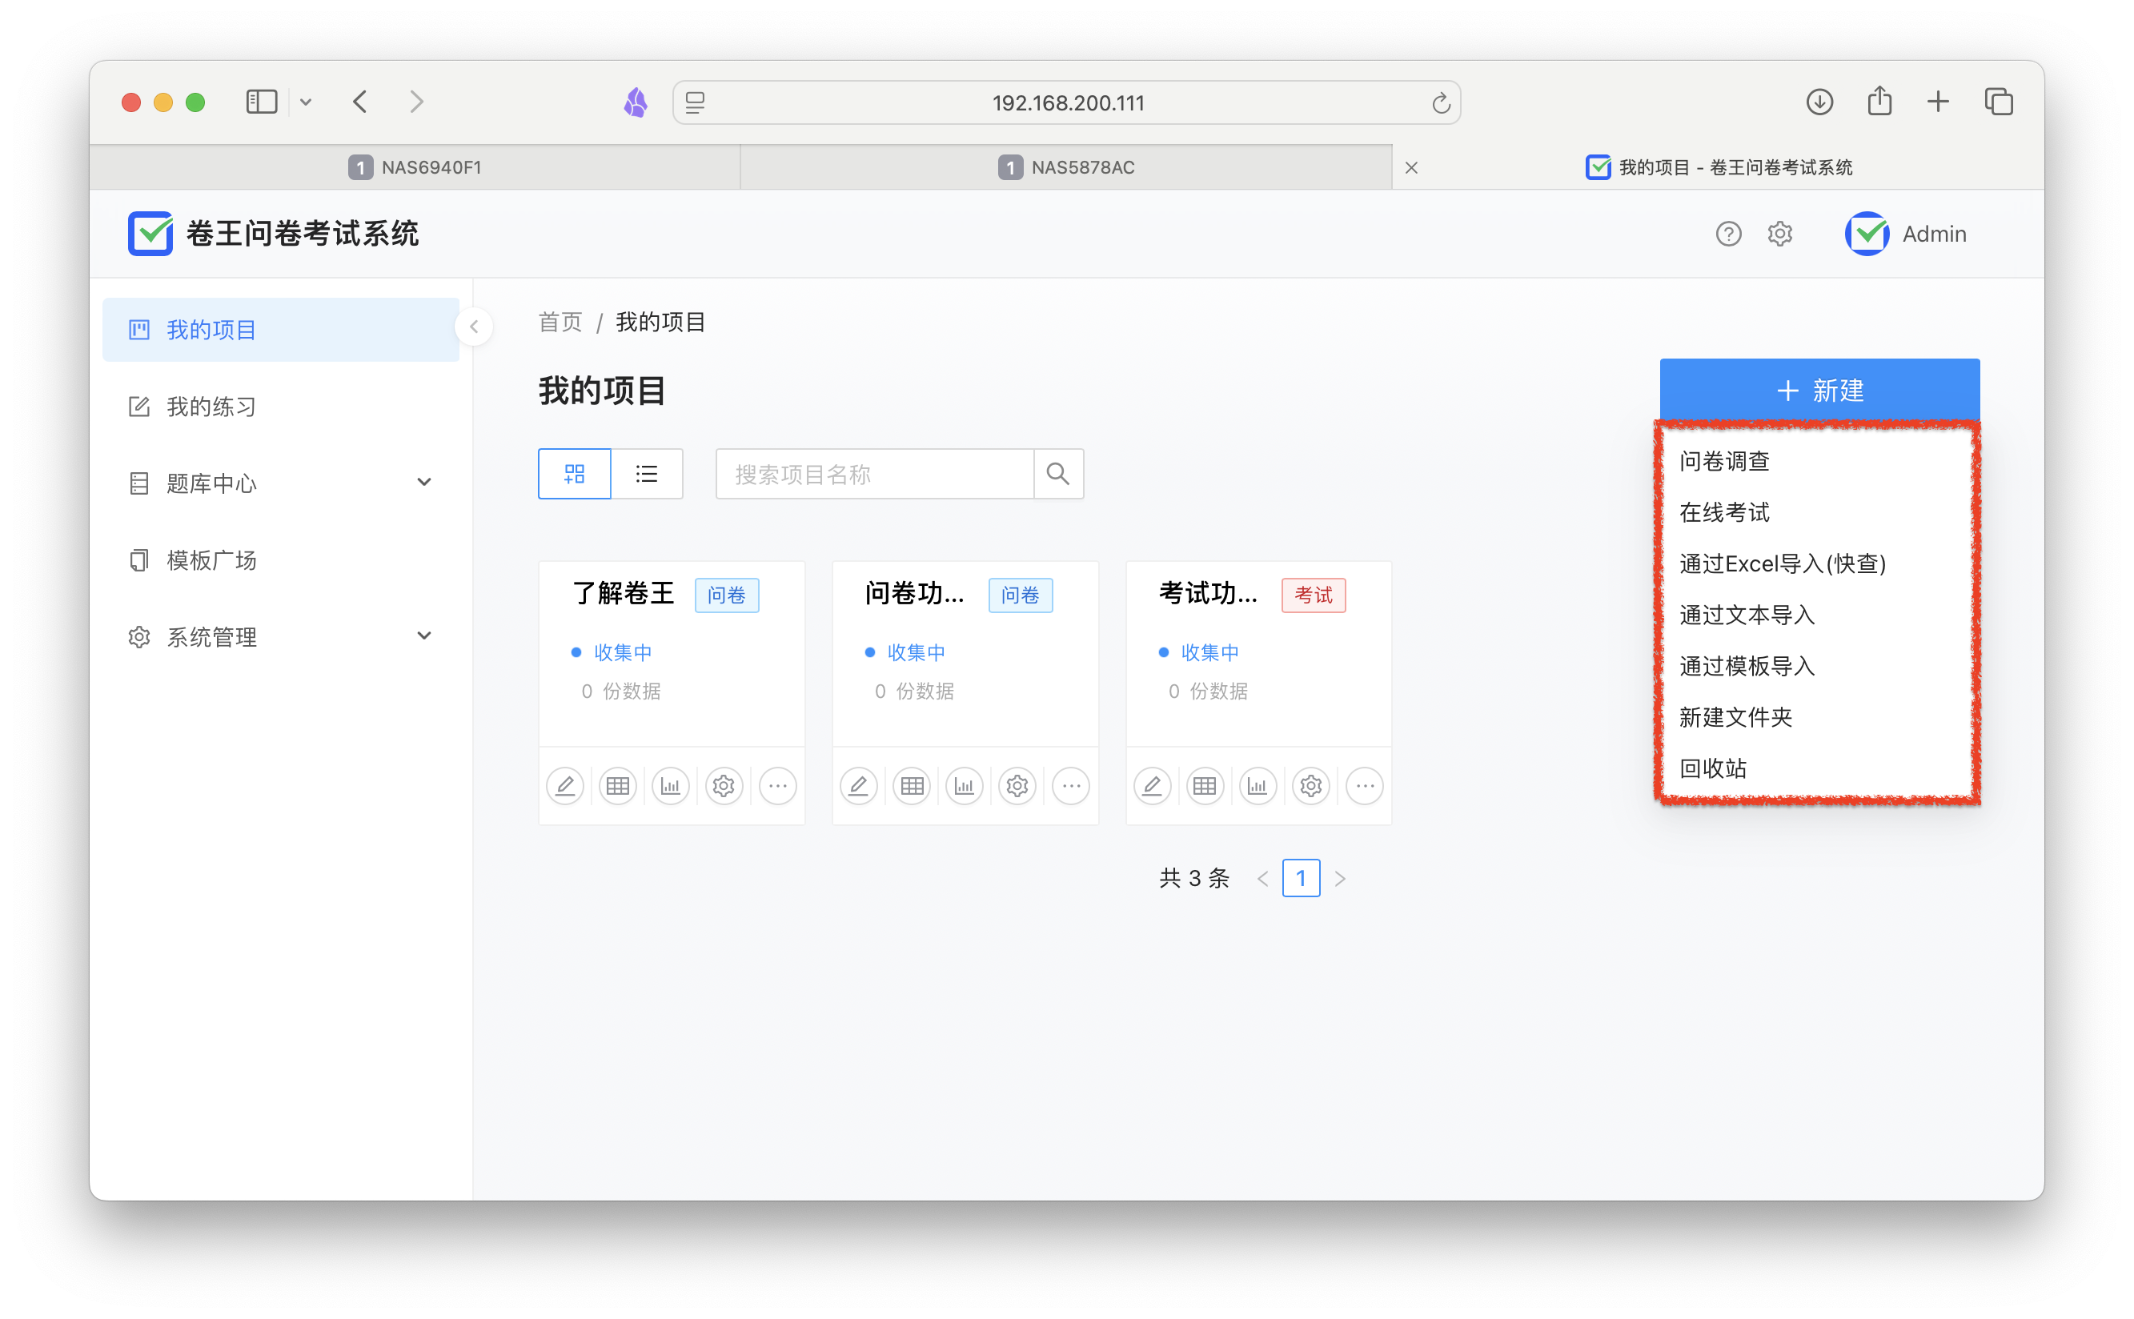Open the 问卷功... project title

(915, 594)
